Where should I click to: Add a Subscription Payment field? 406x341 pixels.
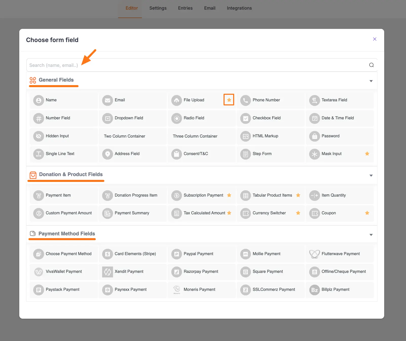203,195
